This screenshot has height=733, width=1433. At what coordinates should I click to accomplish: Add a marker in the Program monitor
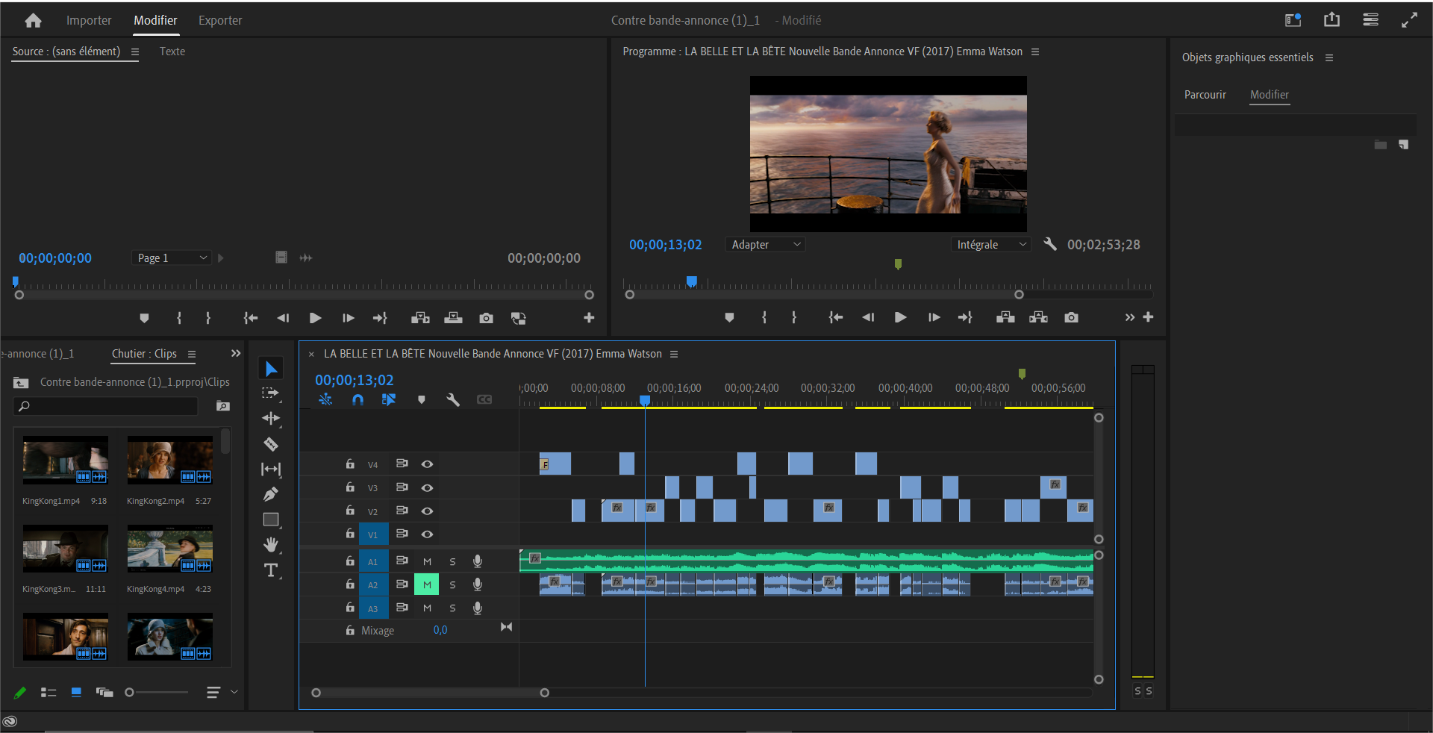tap(729, 317)
